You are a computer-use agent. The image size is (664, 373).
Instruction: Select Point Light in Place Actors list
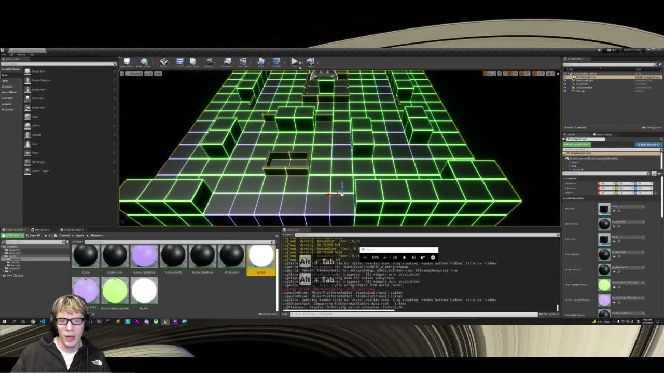pos(70,98)
